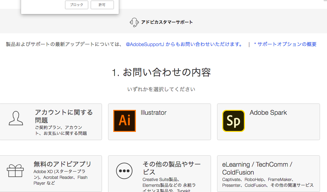327x192 pixels.
Task: Click the yellow Adobe Spark Sp icon
Action: pyautogui.click(x=234, y=121)
